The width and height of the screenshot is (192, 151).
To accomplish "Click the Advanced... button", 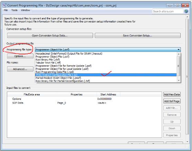I will (x=20, y=69).
